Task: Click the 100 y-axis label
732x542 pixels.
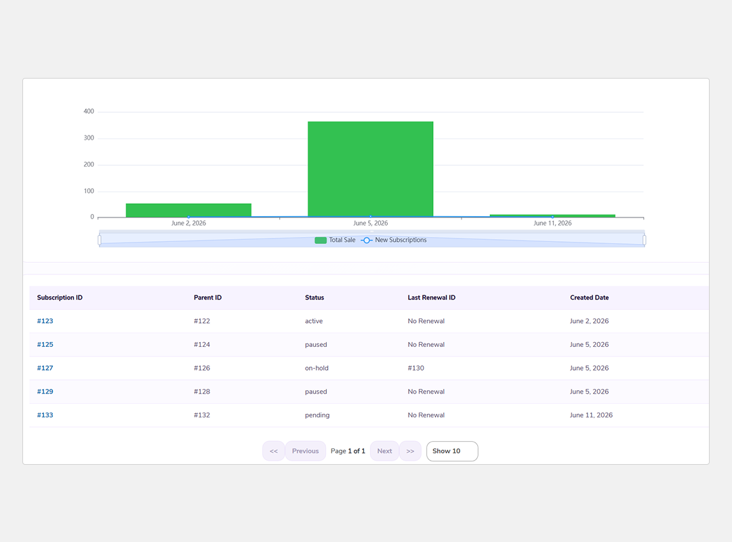Action: point(89,191)
